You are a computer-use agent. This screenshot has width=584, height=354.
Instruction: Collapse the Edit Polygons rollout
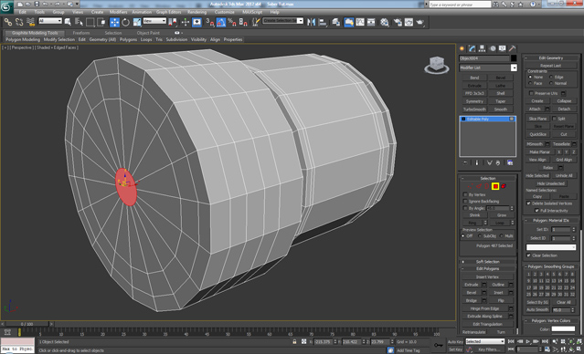(x=487, y=268)
